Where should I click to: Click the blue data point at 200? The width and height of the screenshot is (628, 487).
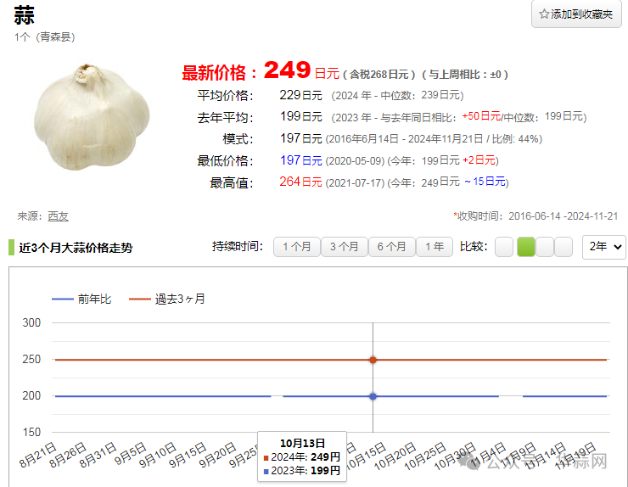373,396
